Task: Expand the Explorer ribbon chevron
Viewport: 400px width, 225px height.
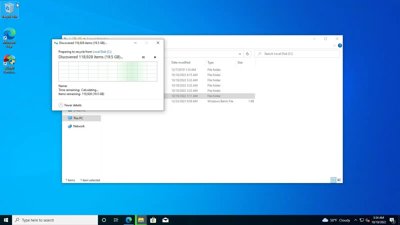Action: pos(334,45)
